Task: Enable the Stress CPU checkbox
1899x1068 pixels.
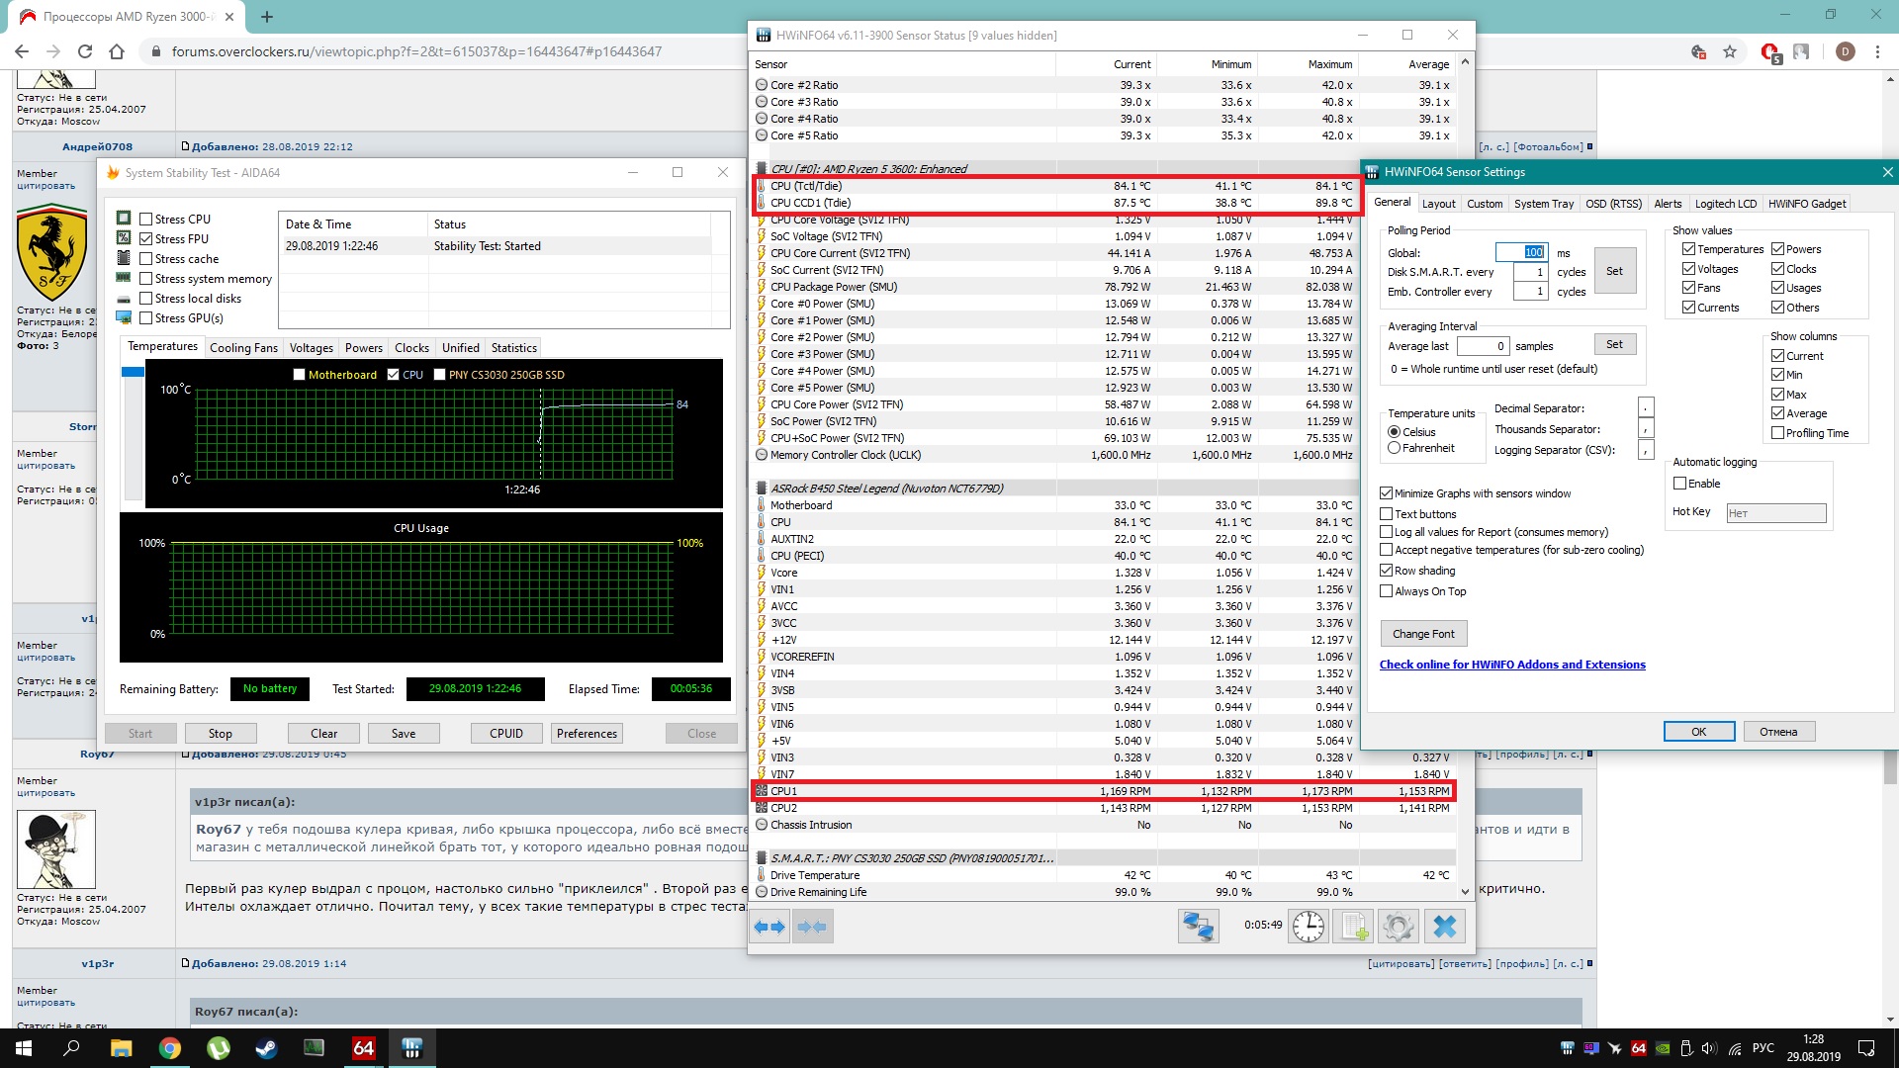Action: click(146, 220)
